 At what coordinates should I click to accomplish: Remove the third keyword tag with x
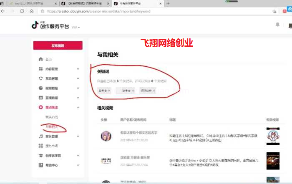(154, 91)
